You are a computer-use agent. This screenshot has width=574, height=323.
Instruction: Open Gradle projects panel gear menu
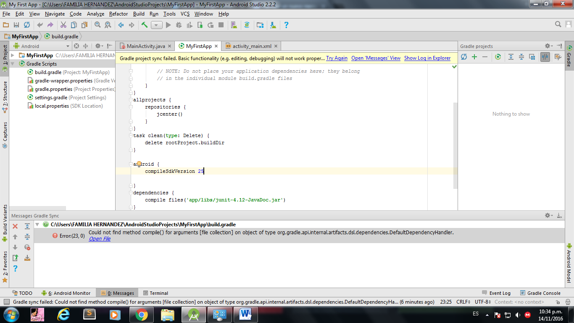[x=548, y=46]
